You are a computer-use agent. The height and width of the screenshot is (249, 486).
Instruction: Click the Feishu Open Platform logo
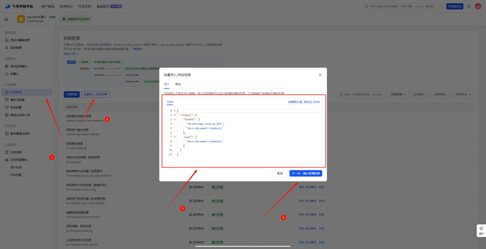(19, 6)
